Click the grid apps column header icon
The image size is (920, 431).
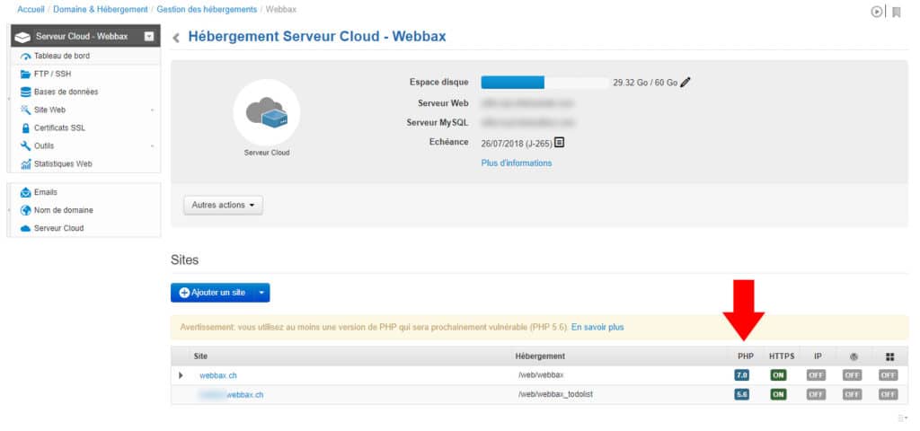click(x=890, y=356)
